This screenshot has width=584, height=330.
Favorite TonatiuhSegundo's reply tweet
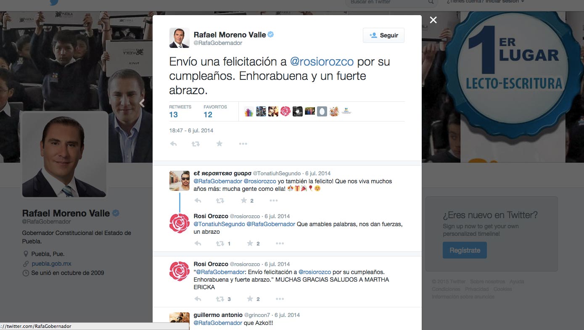(244, 201)
